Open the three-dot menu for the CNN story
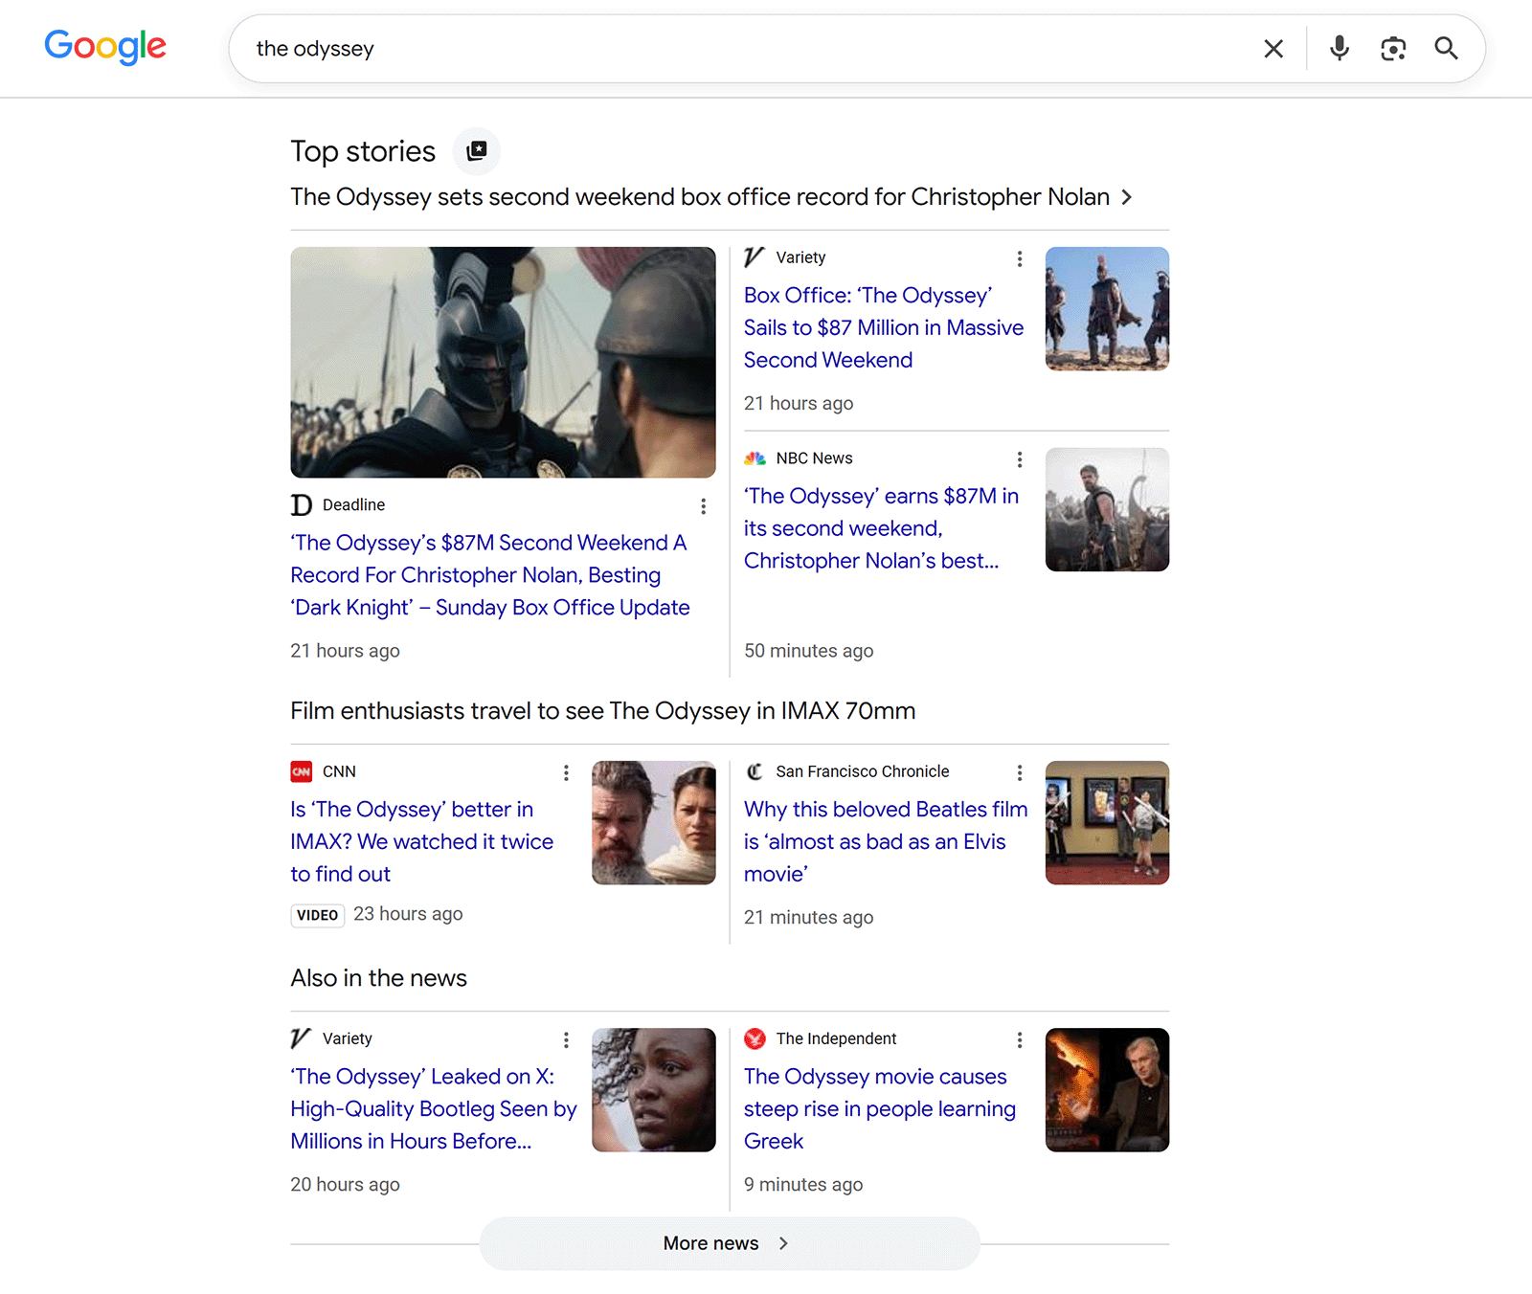 [566, 772]
